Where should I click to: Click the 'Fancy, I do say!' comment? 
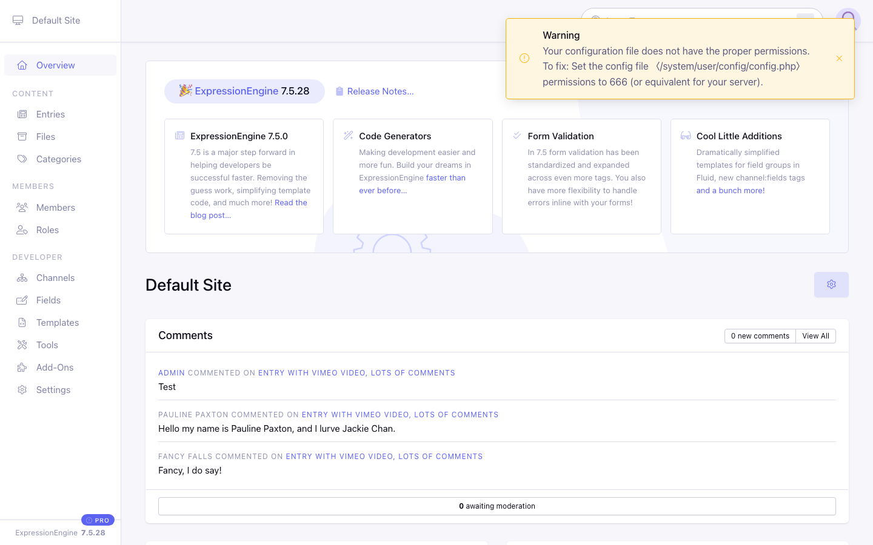pos(190,471)
